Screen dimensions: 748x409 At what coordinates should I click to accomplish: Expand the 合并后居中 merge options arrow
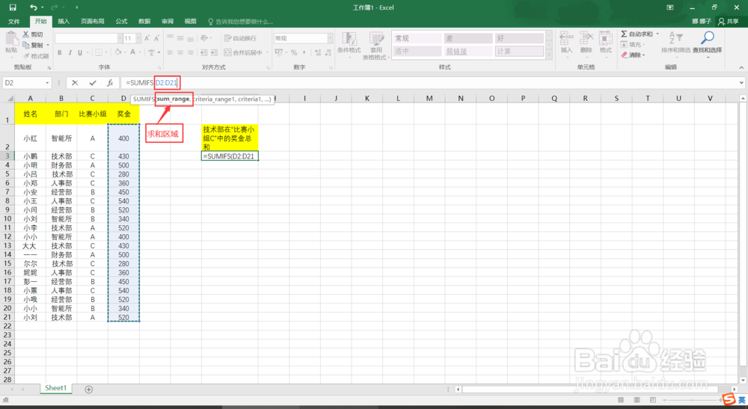[267, 52]
